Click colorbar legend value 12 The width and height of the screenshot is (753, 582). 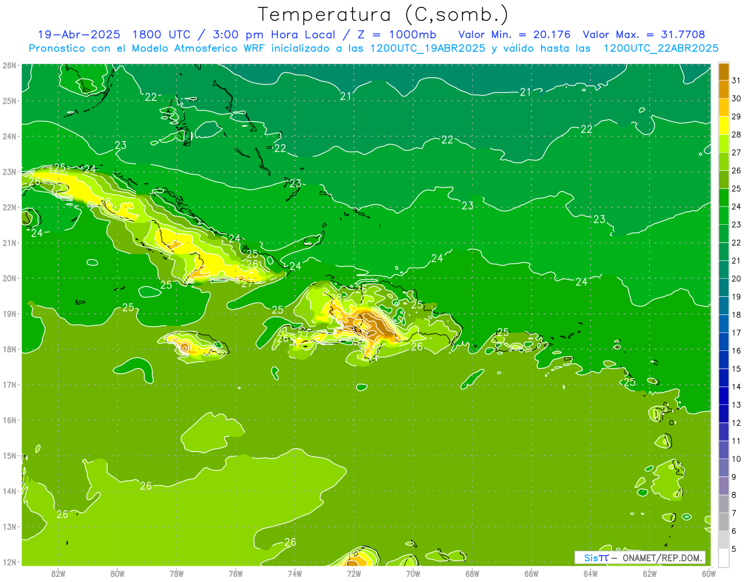point(736,423)
